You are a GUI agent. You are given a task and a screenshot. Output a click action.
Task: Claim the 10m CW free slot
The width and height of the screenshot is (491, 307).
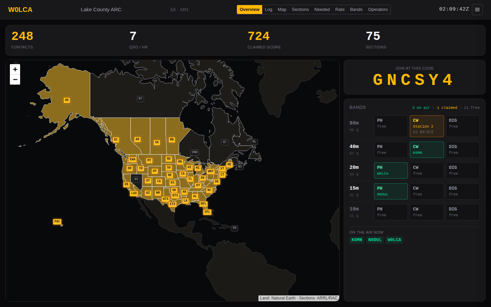427,212
